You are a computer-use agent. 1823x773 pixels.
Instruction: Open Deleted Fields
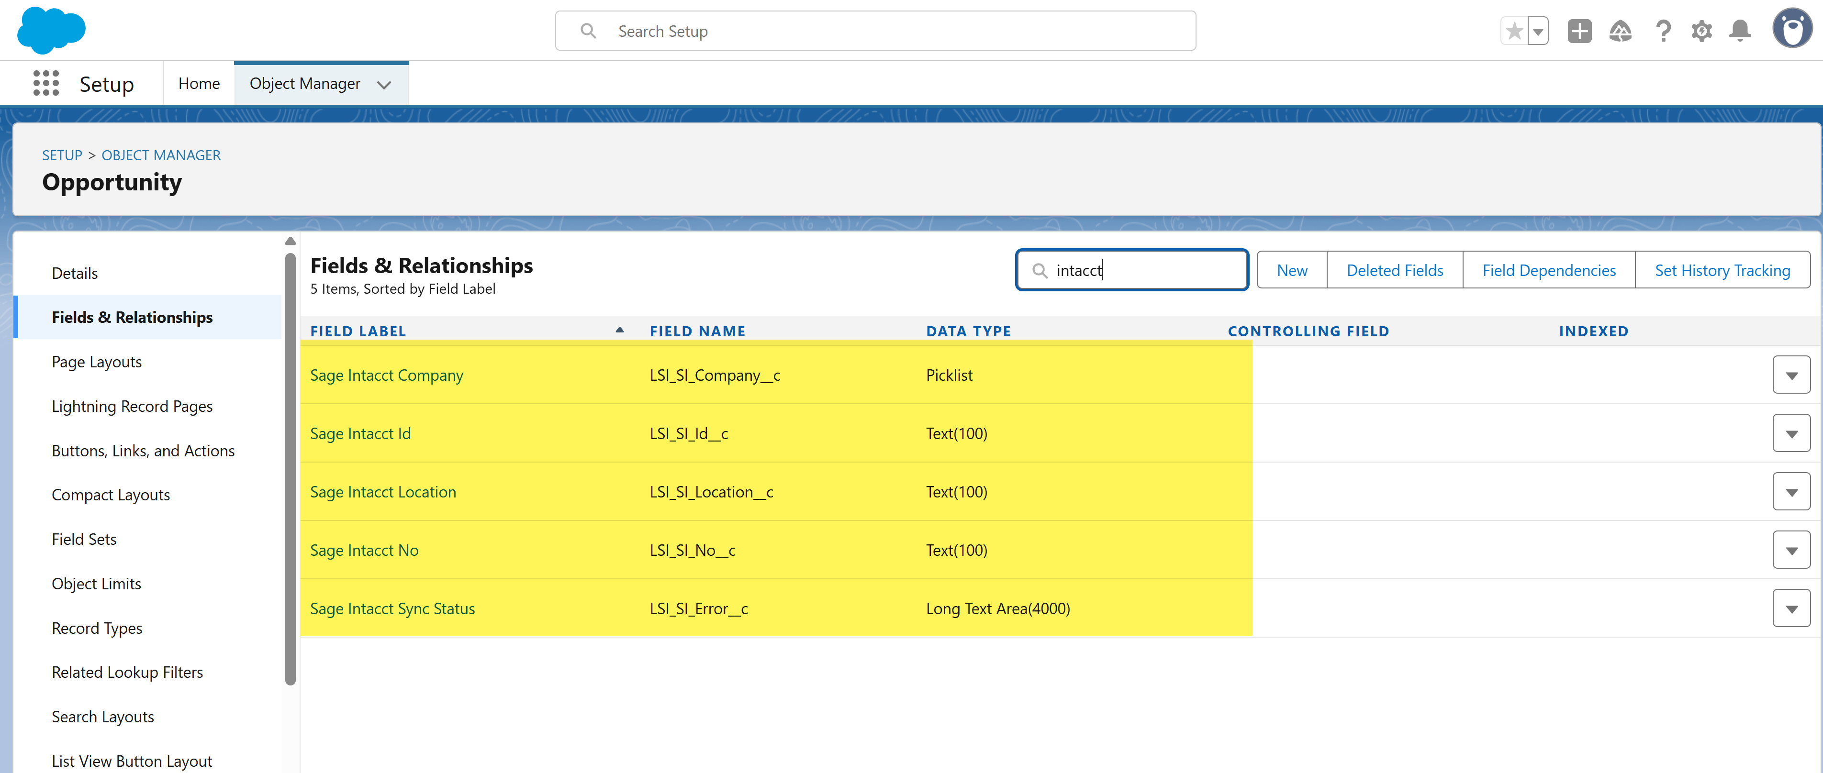click(x=1394, y=270)
